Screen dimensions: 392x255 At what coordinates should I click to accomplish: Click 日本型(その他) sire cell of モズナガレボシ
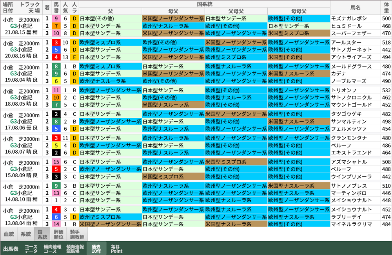coord(111,18)
